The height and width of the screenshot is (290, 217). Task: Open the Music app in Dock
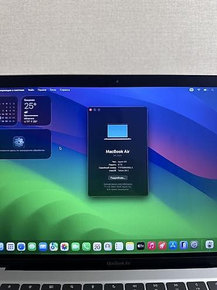coord(151,245)
